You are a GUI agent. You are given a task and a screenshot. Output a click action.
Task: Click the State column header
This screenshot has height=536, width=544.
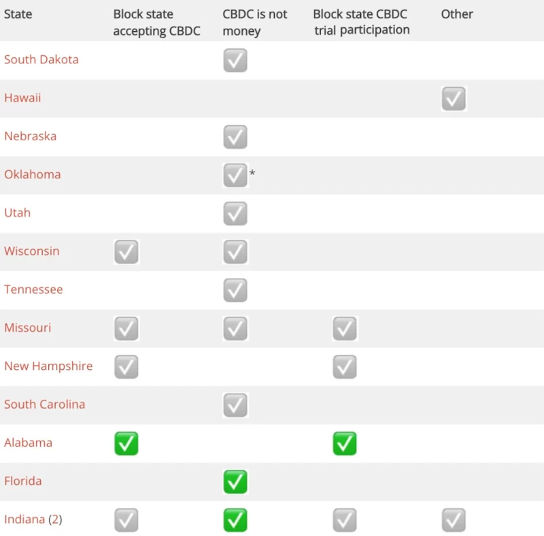18,14
